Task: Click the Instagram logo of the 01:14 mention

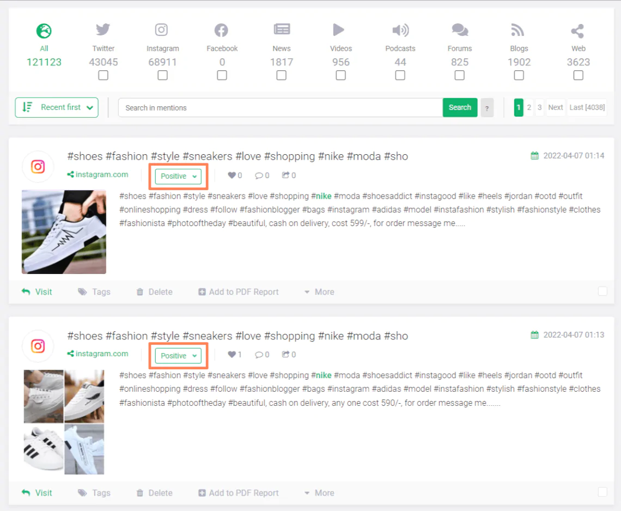Action: click(x=38, y=167)
